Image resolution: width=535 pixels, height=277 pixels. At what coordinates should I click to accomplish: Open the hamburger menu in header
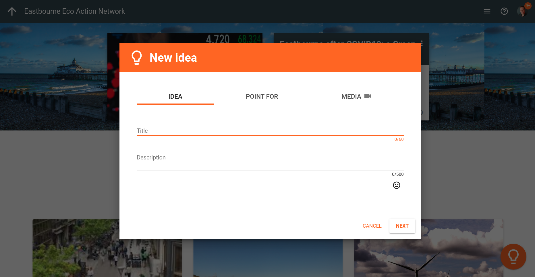pyautogui.click(x=487, y=11)
